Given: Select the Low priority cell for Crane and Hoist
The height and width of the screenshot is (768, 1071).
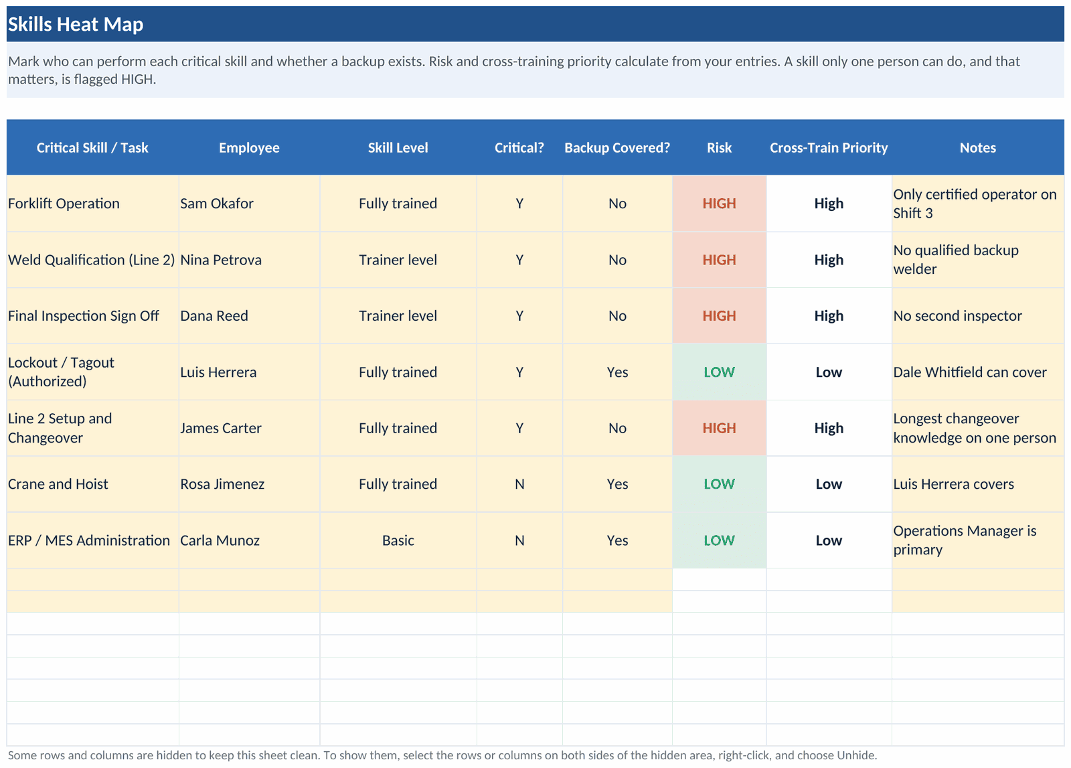Looking at the screenshot, I should pyautogui.click(x=829, y=484).
